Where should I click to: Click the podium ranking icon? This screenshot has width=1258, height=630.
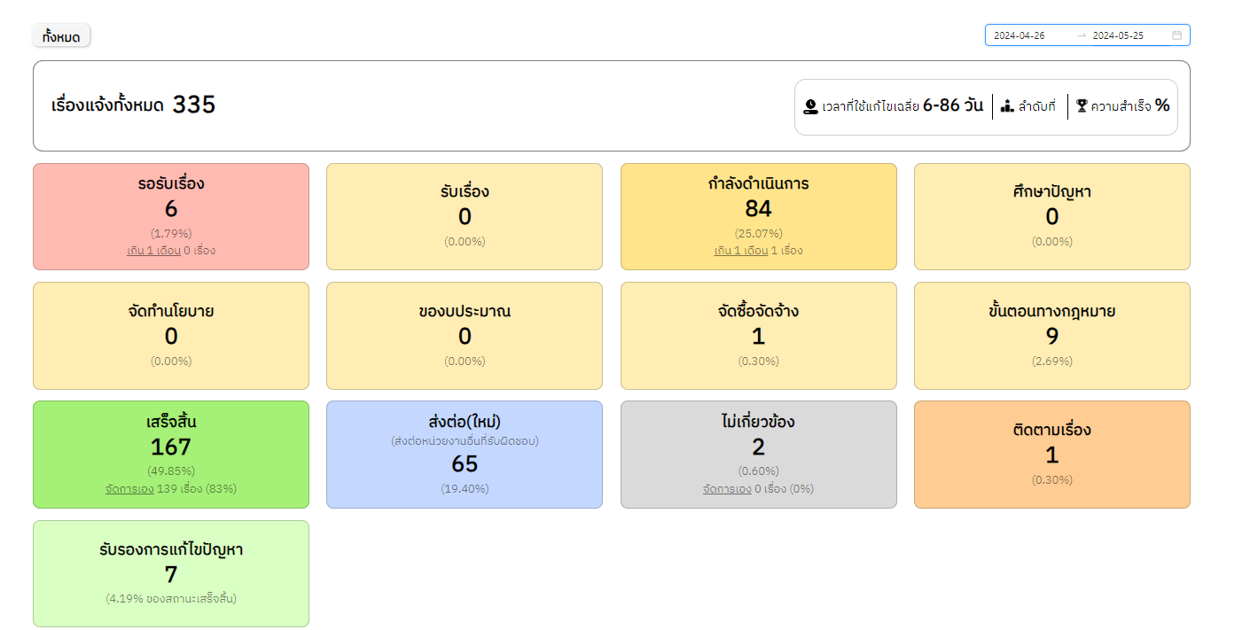coord(1007,106)
